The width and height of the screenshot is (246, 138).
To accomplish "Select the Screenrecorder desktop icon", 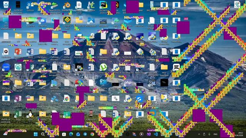I will click(91, 114).
